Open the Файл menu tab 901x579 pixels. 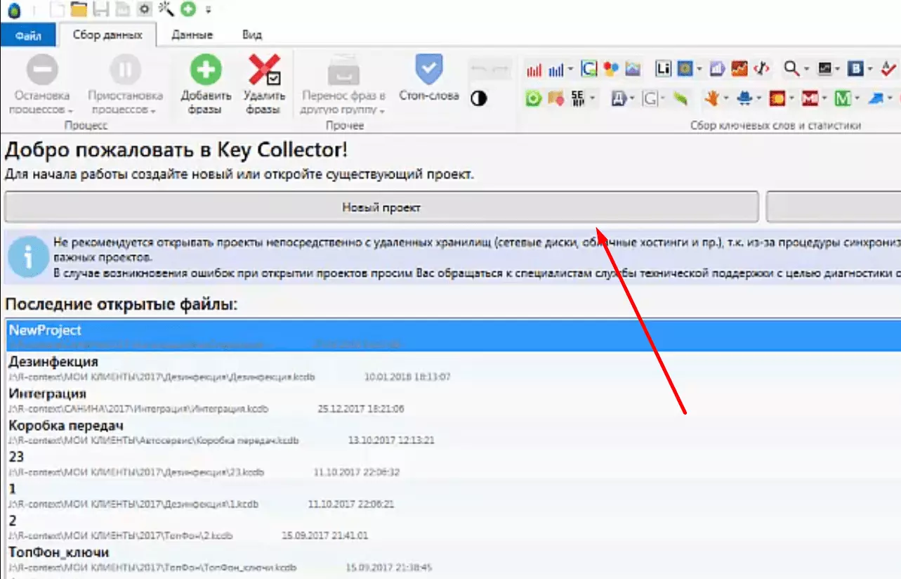click(27, 35)
